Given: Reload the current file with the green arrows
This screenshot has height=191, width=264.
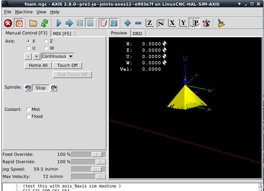Looking at the screenshot, I should coord(45,23).
